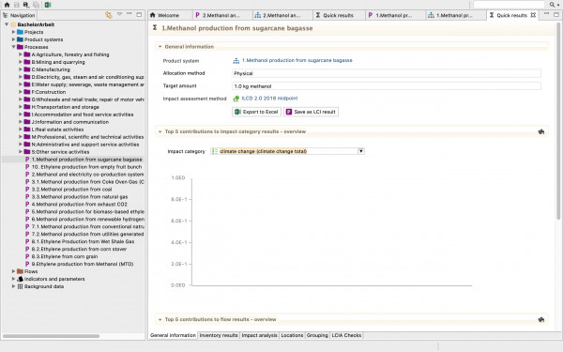Collapse the Processes folder
The height and width of the screenshot is (352, 563).
[x=13, y=47]
